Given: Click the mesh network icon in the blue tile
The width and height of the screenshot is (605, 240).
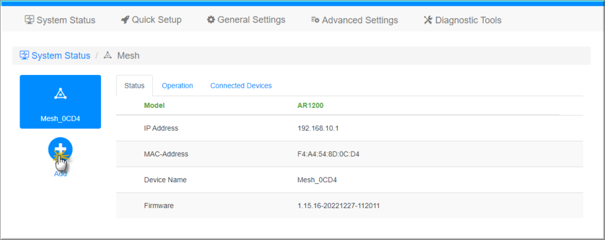Looking at the screenshot, I should pos(60,94).
